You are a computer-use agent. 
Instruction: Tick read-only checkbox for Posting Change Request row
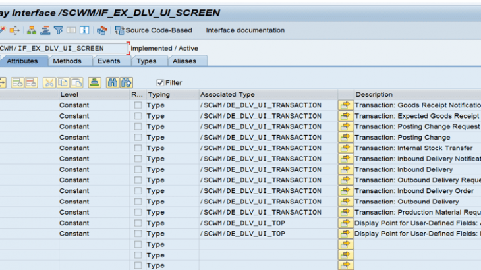pos(138,126)
